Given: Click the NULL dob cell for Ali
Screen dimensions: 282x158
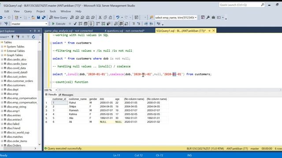Looking at the screenshot, I should pos(107,122).
